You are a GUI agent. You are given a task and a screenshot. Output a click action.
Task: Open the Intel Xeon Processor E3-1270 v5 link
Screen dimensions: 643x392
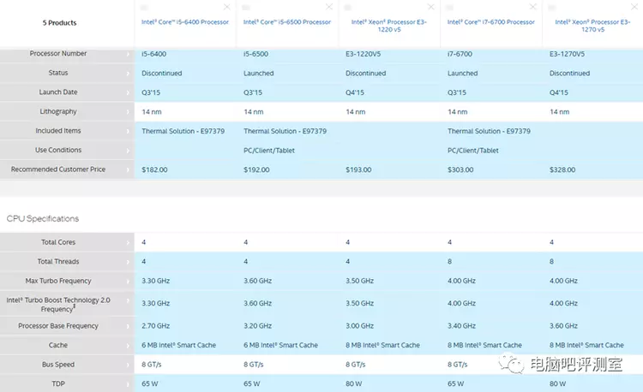592,26
